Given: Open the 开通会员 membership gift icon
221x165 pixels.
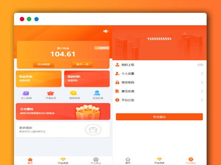Looking at the screenshot, I should pyautogui.click(x=50, y=93).
